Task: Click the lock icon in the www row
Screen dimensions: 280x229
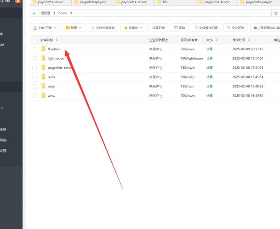Action: pyautogui.click(x=161, y=96)
